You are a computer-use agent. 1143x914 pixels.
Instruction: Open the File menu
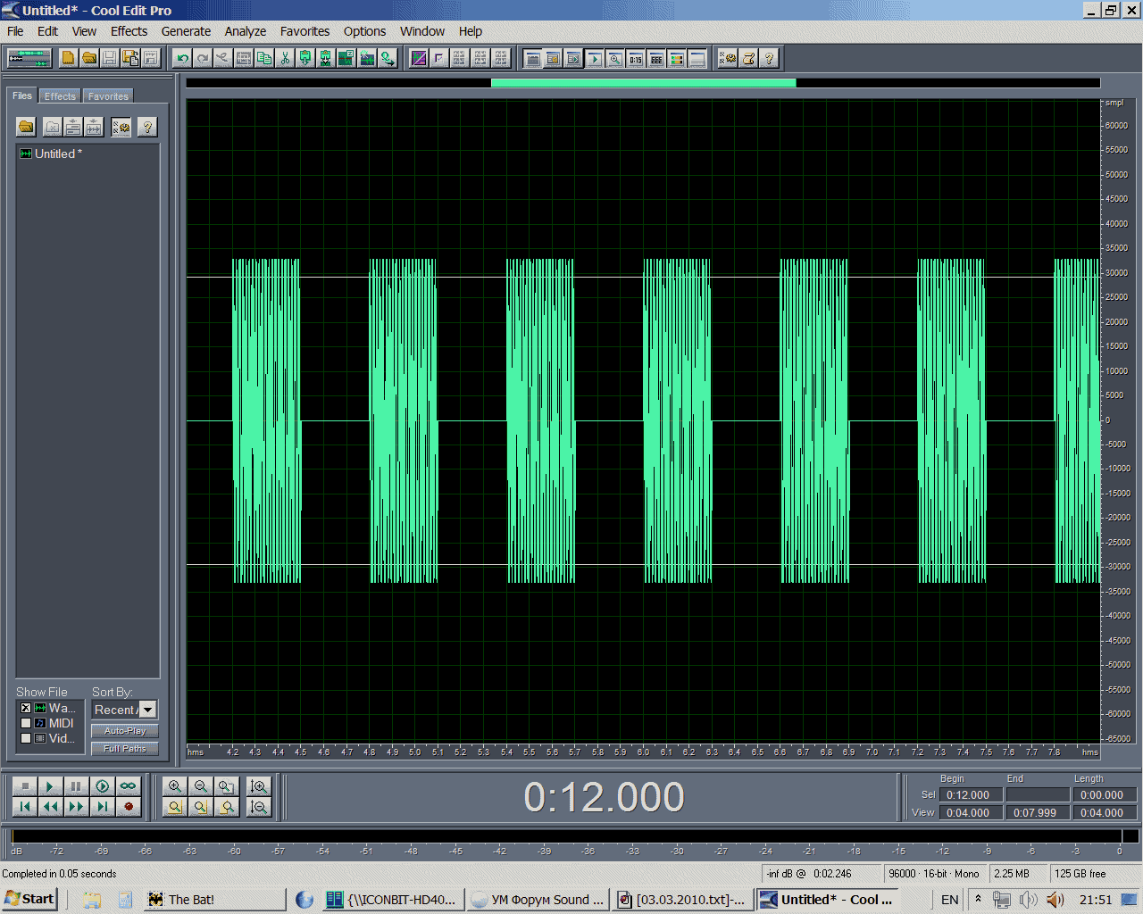click(15, 31)
